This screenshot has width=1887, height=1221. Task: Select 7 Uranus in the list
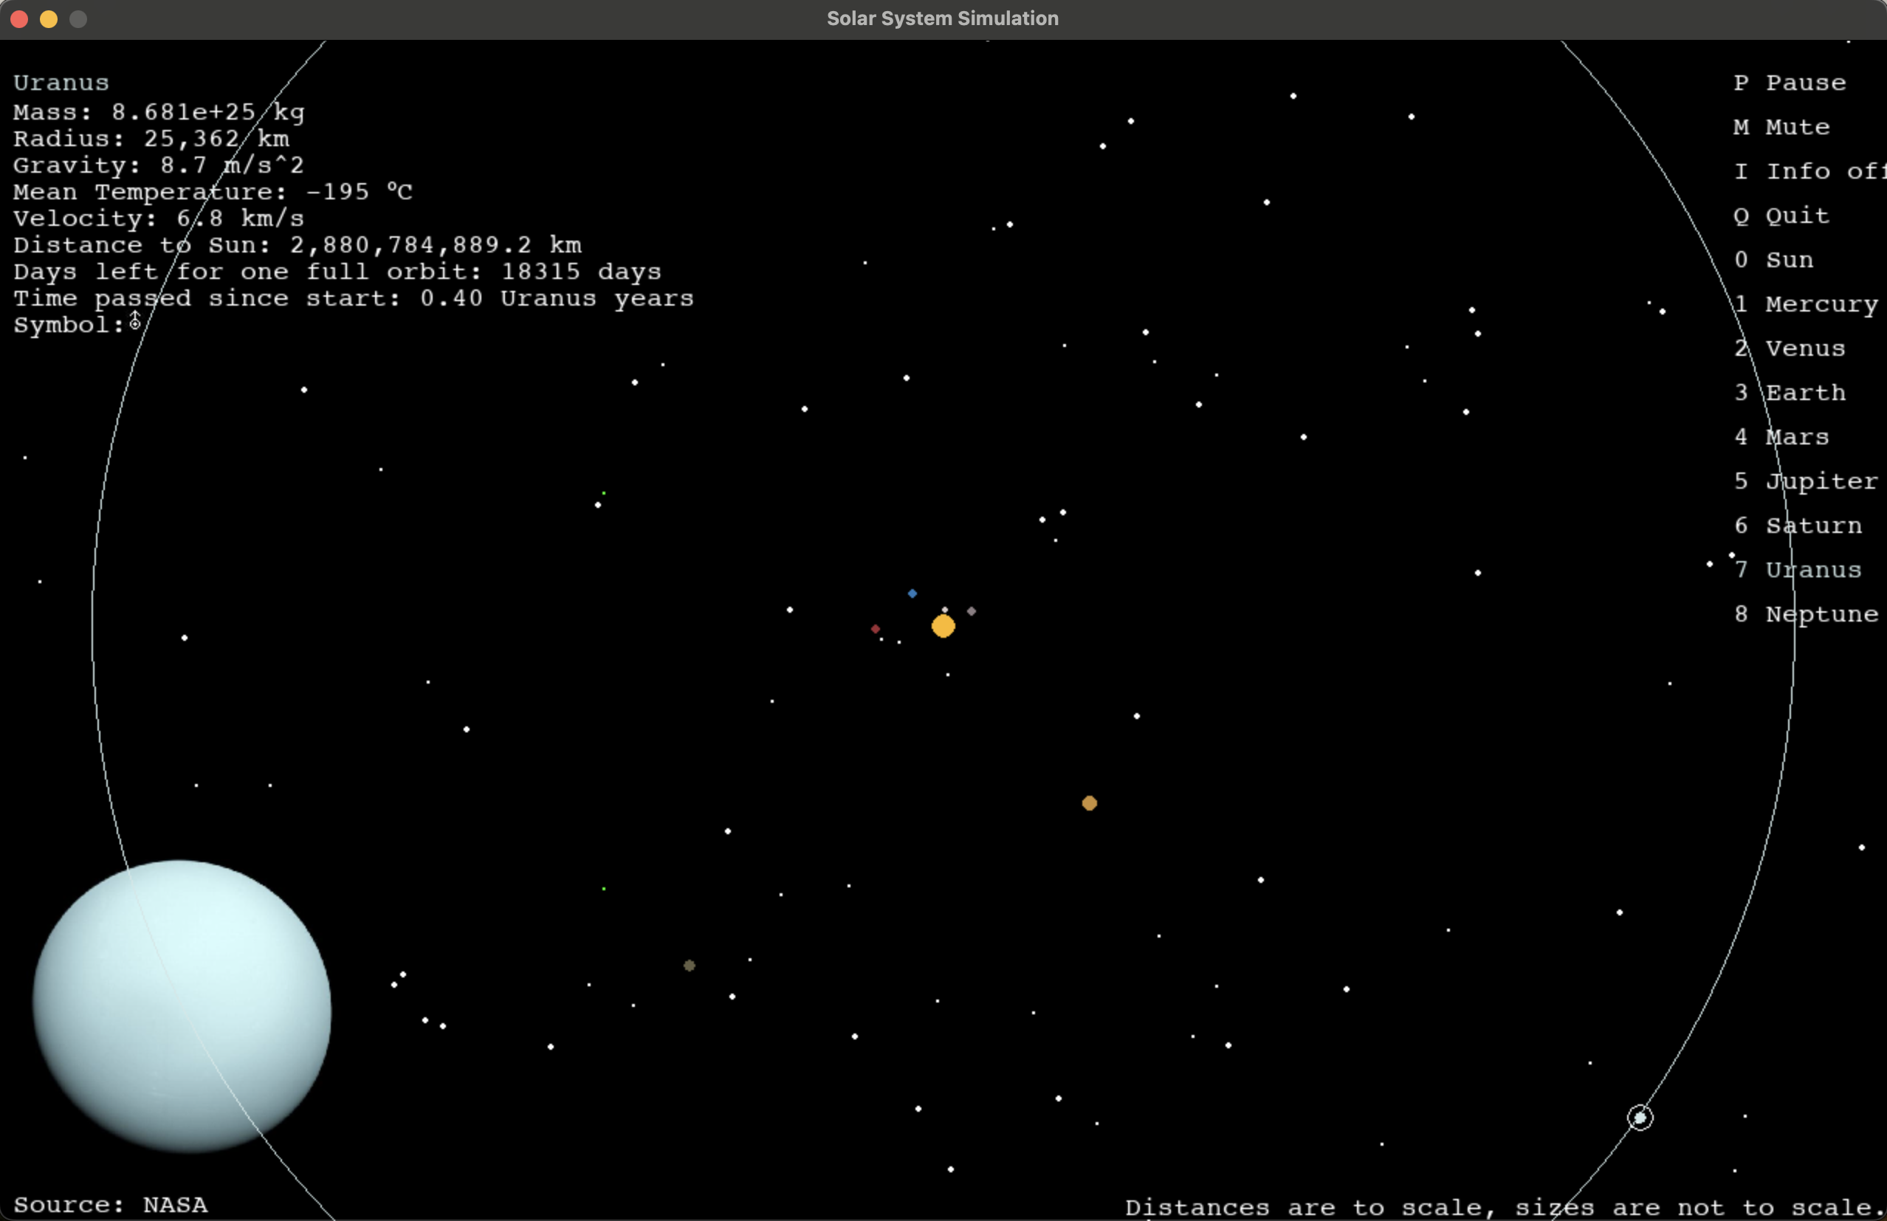(x=1798, y=570)
